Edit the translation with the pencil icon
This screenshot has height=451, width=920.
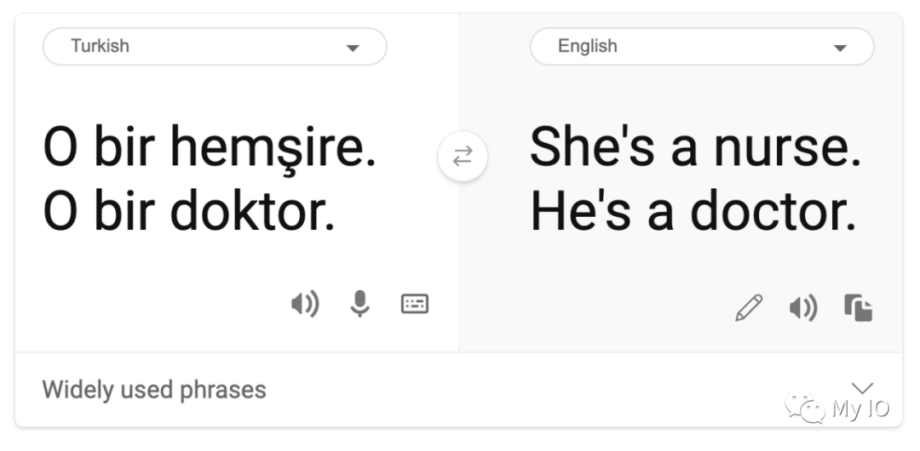pos(748,307)
